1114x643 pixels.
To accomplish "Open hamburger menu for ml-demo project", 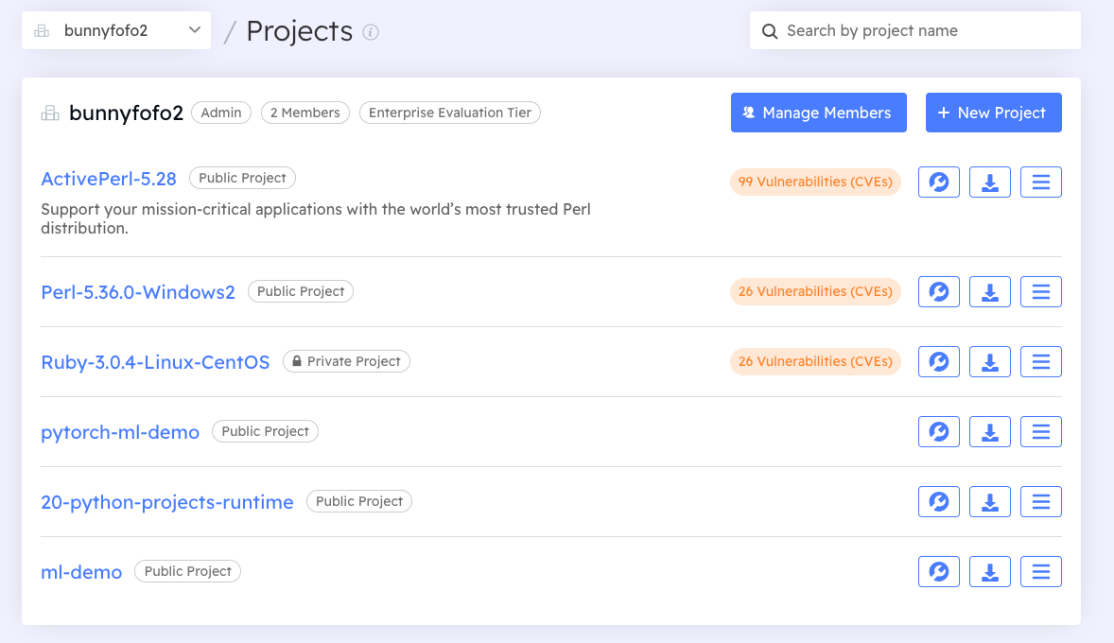I will tap(1040, 571).
